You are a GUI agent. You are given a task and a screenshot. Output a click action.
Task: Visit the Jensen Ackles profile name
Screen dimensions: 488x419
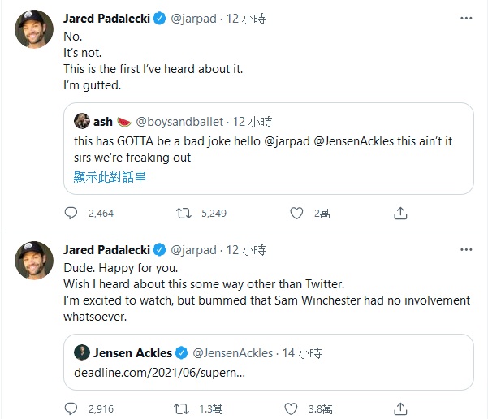(x=132, y=353)
